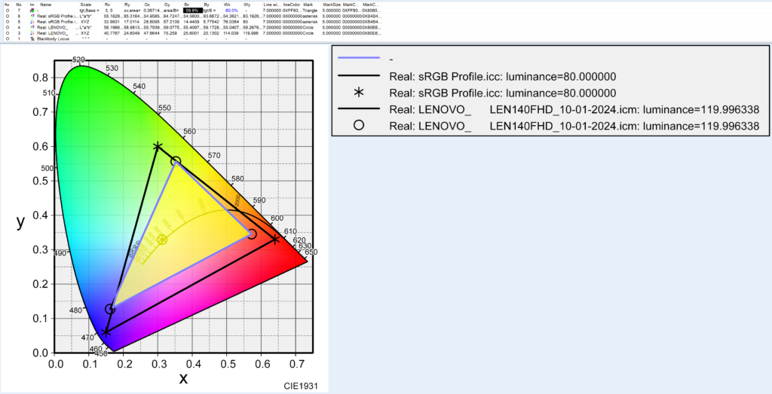Toggle the circle marker in row No 3
The image size is (772, 394).
(x=8, y=33)
